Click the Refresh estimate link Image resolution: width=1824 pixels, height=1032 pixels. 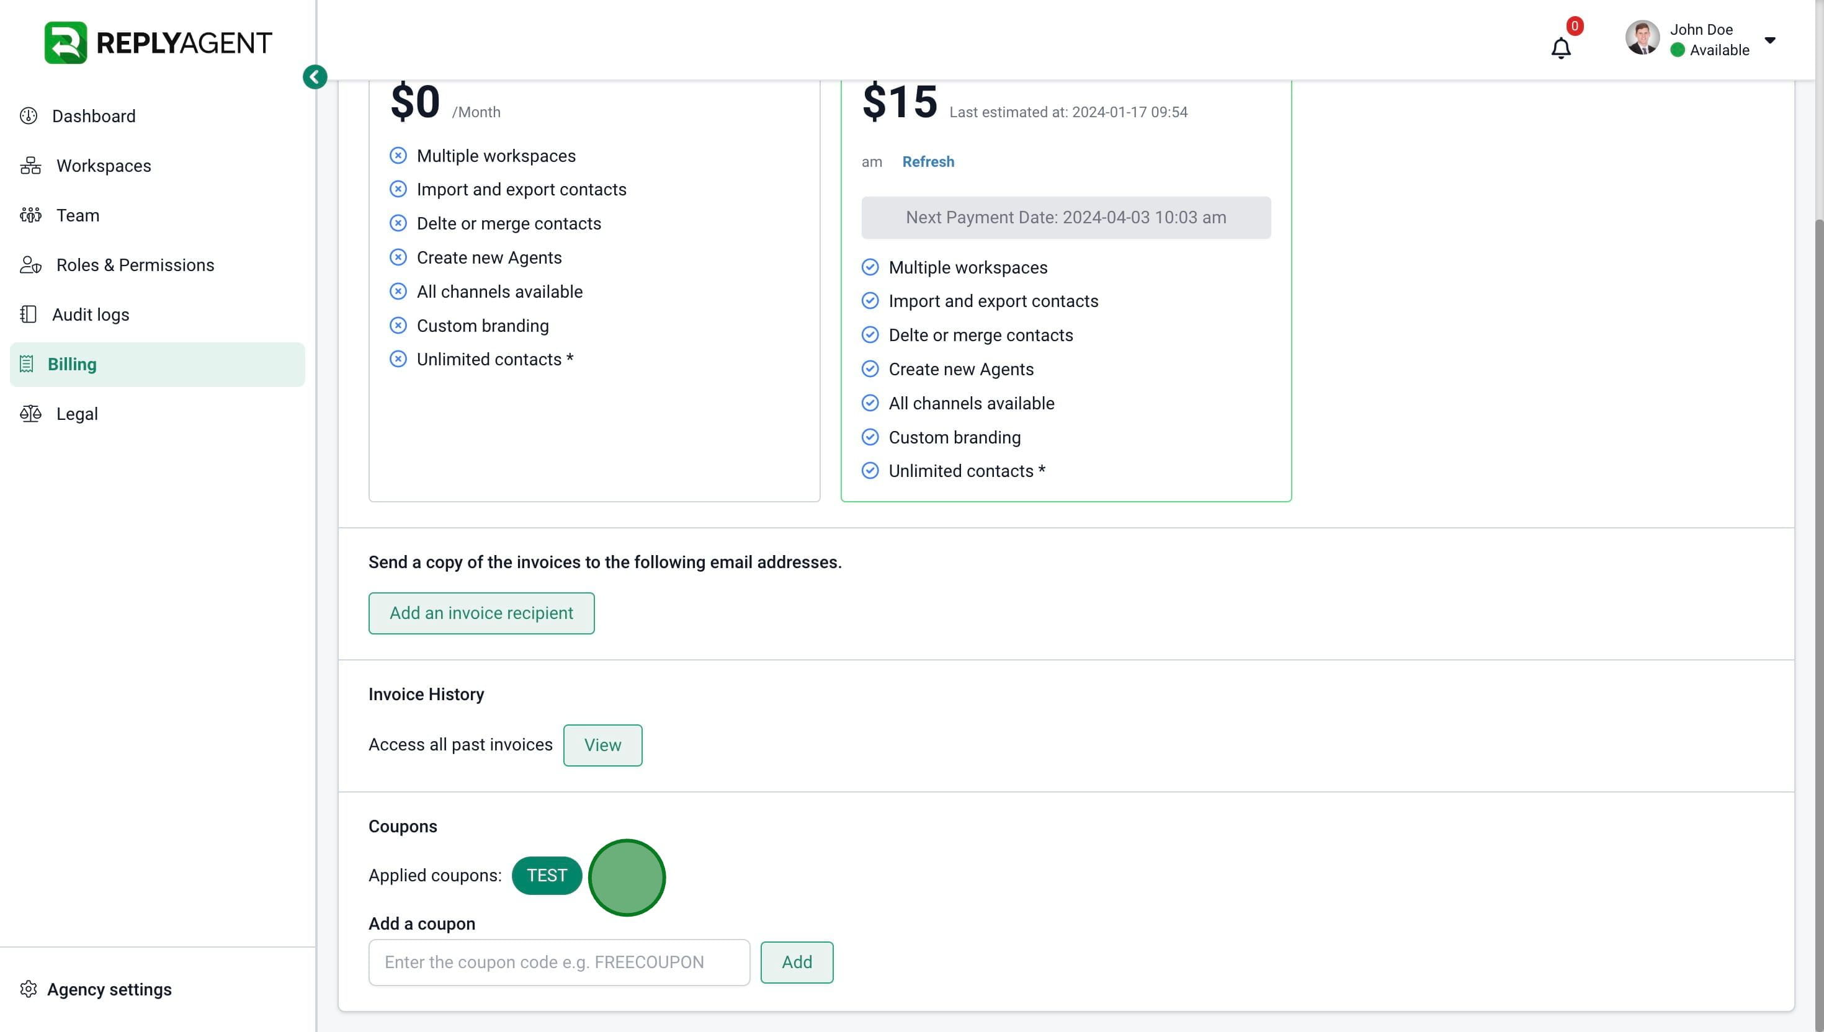[928, 162]
